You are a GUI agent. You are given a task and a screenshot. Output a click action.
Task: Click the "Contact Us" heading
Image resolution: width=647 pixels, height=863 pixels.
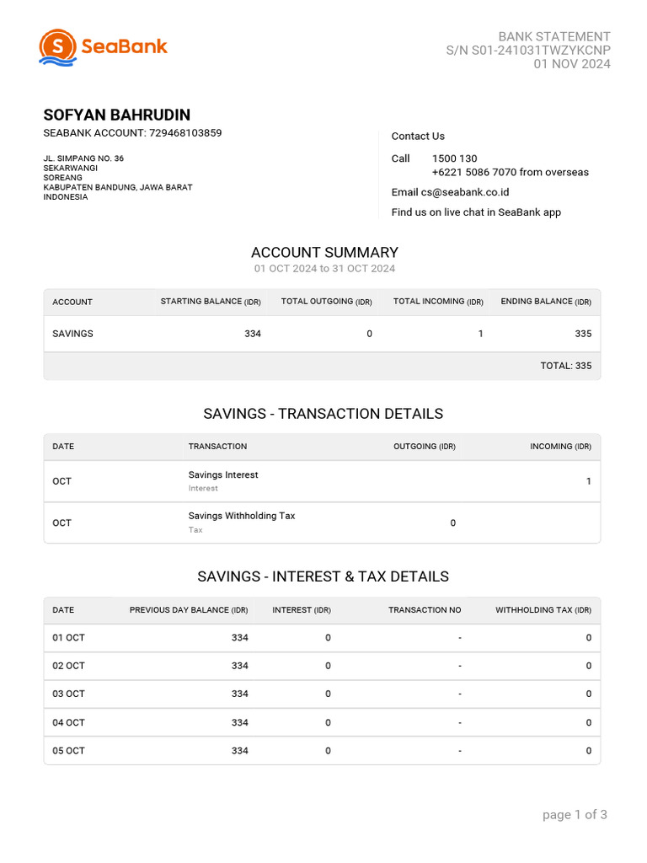(x=418, y=137)
